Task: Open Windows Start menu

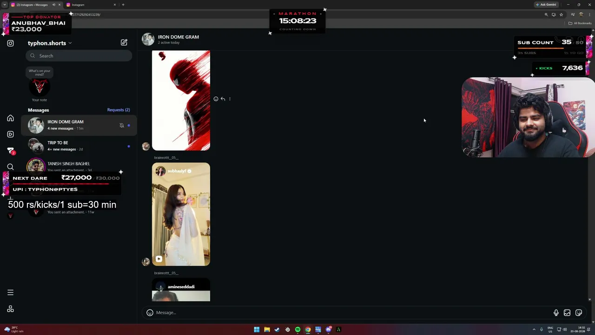Action: click(x=257, y=329)
